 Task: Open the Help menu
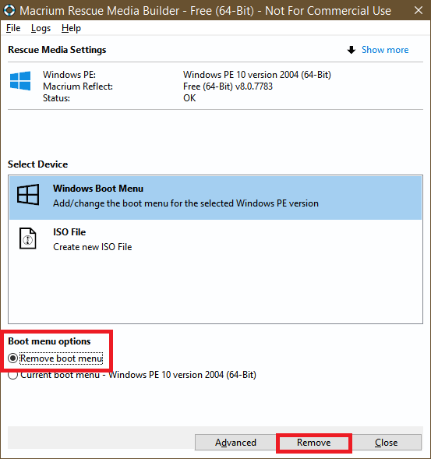[x=71, y=28]
